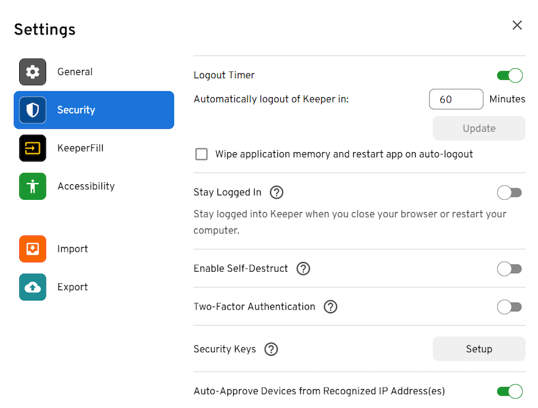Open the KeeperFill icon in sidebar
The width and height of the screenshot is (538, 408).
pos(32,148)
